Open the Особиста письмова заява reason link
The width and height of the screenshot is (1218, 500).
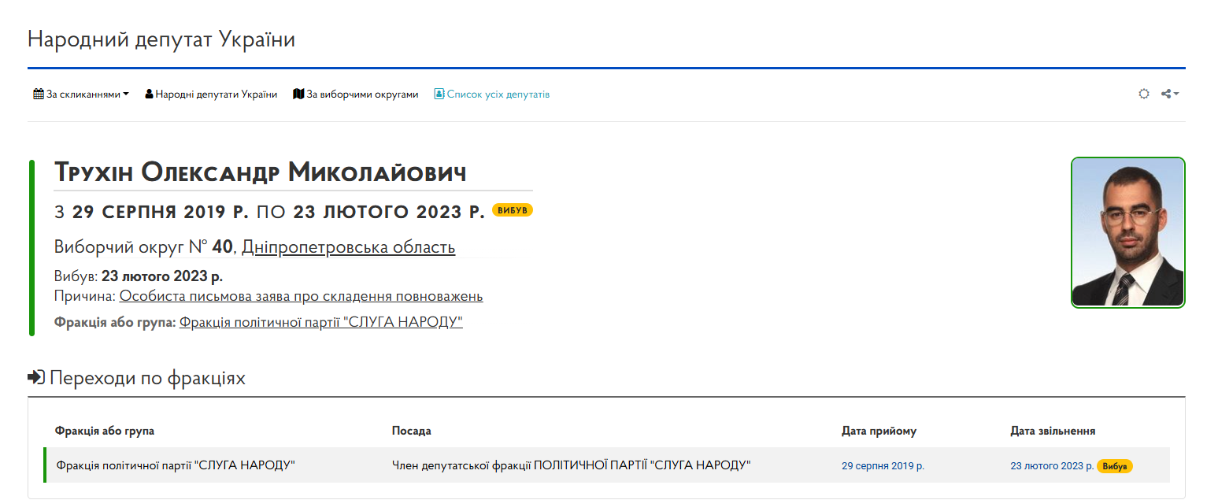coord(302,296)
